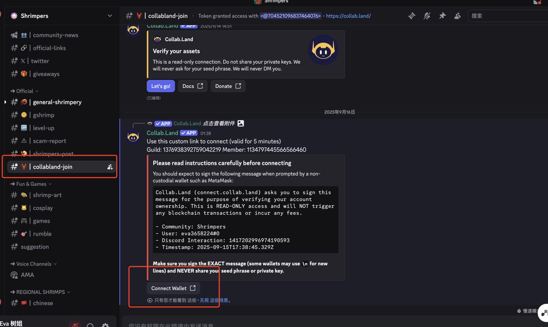Viewport: 548px width, 327px height.
Task: Collapse the REGIONAL SHRIMPS category
Action: point(41,292)
